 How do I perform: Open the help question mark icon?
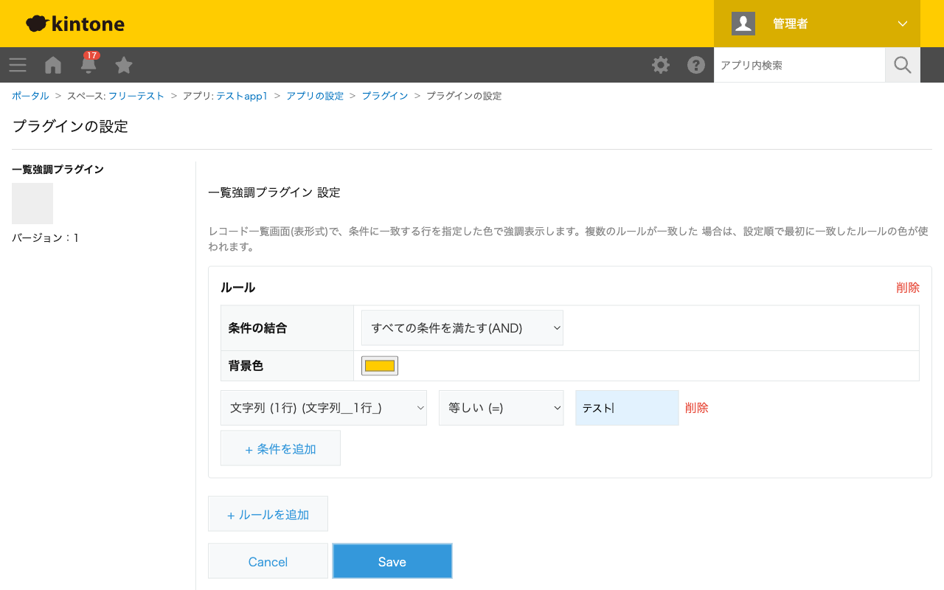696,65
